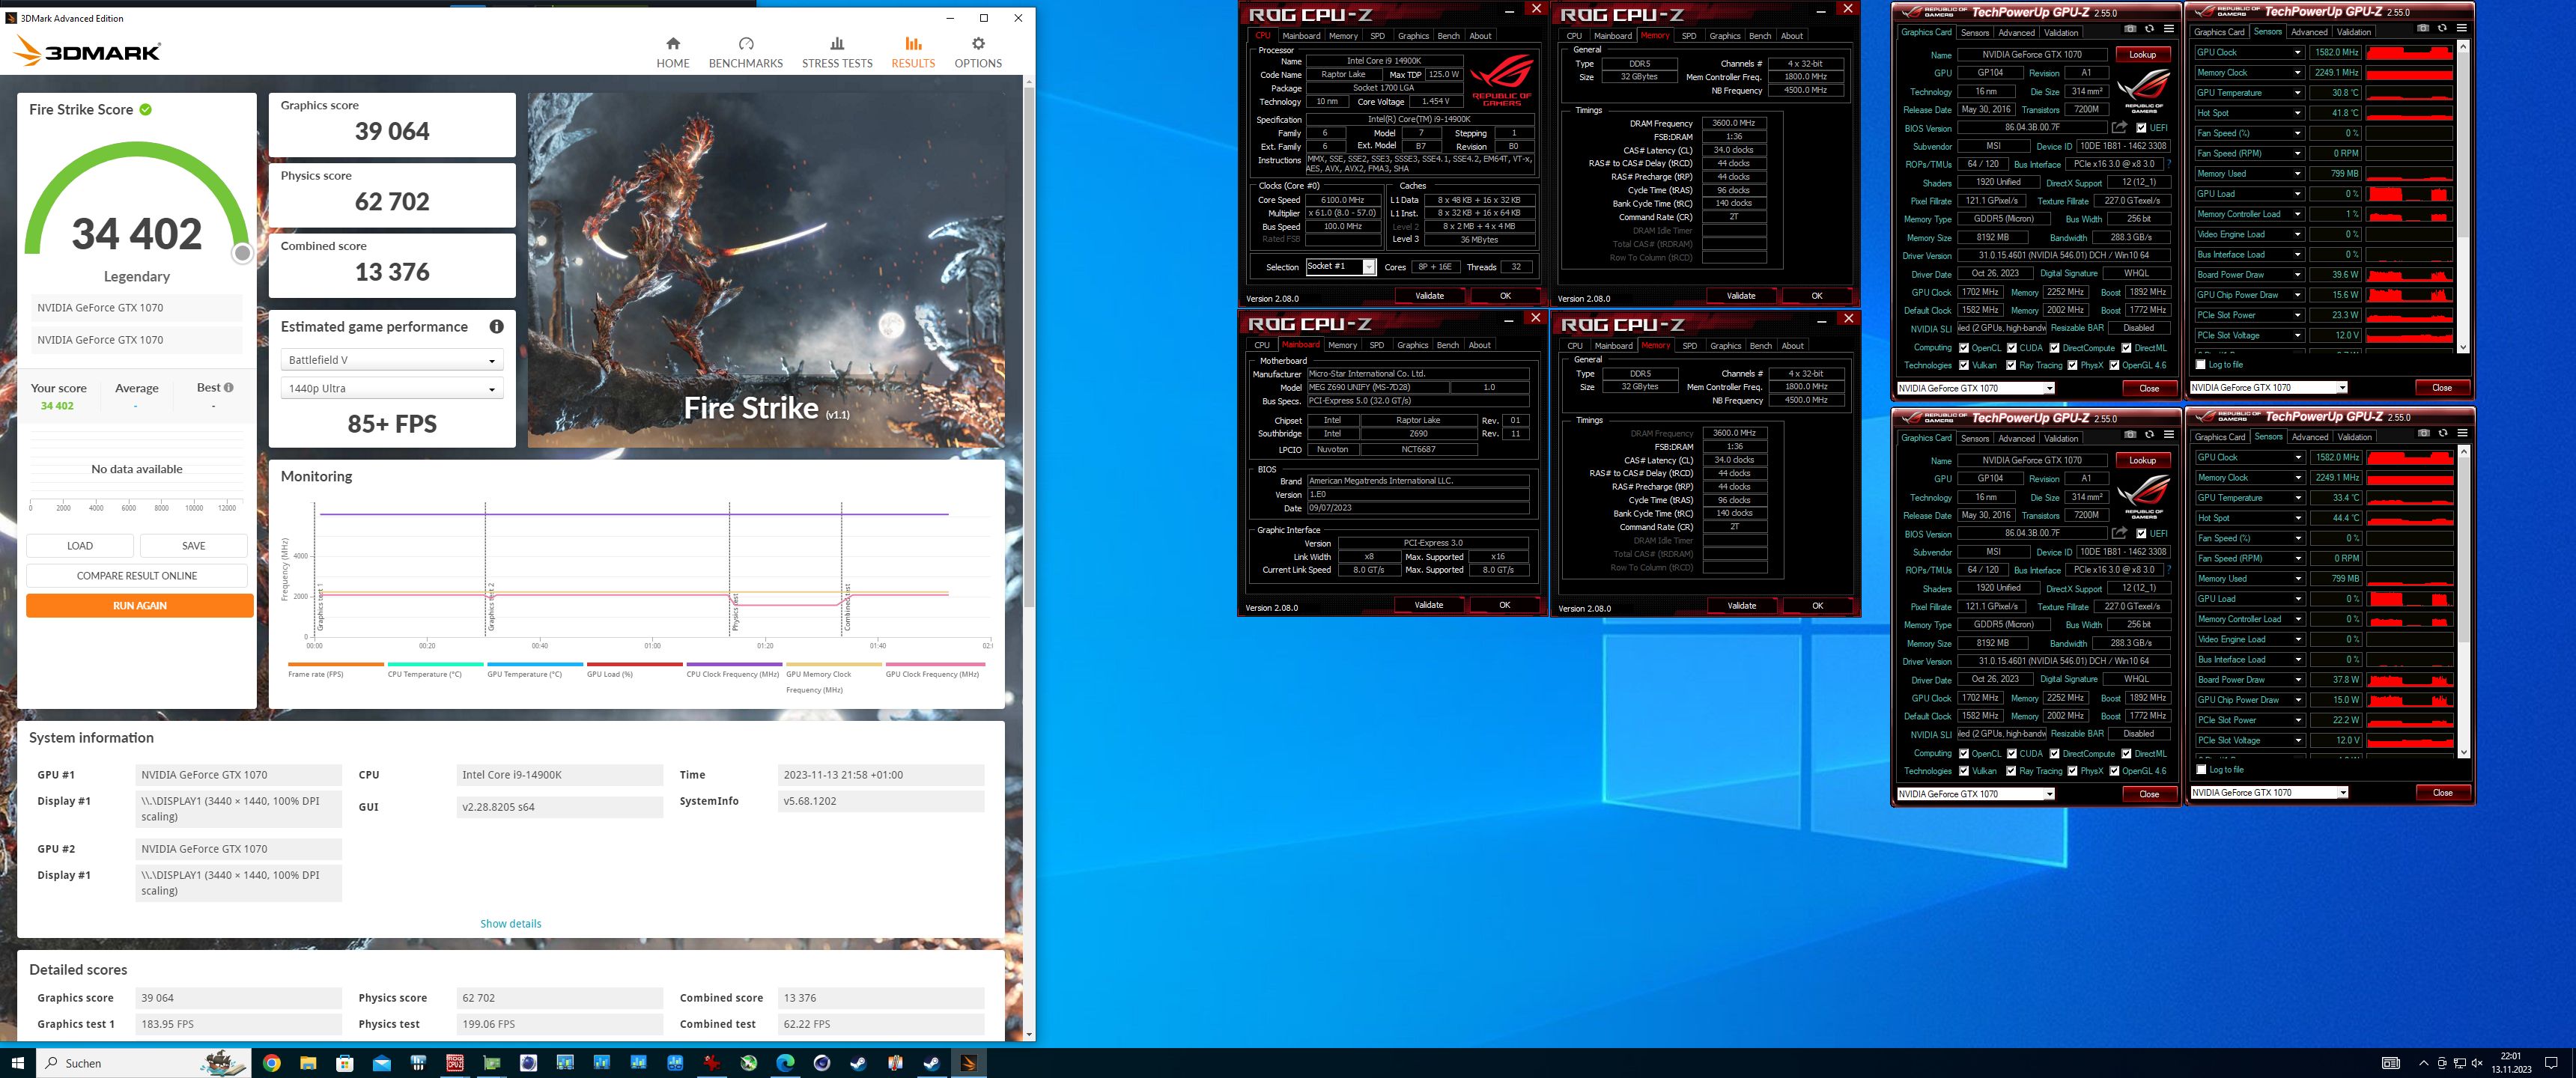2576x1078 pixels.
Task: Take screenshot via camera icon in upper GPU-Z Graphics Card window
Action: [2130, 29]
